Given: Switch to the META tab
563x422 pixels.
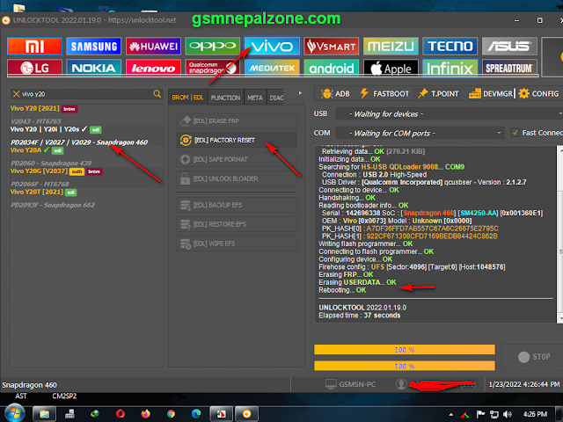Looking at the screenshot, I should (x=255, y=98).
